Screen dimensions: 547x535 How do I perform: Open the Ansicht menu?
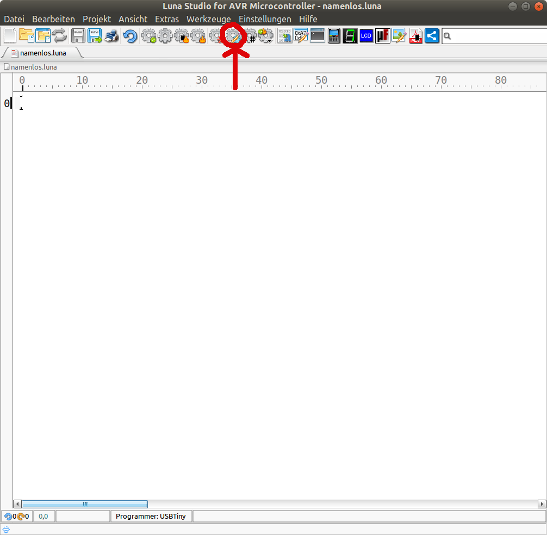pyautogui.click(x=133, y=19)
